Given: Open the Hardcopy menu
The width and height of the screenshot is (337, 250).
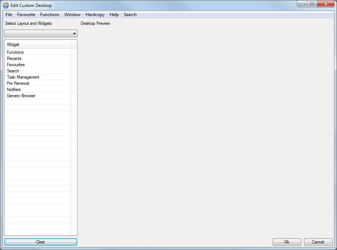Looking at the screenshot, I should point(95,15).
